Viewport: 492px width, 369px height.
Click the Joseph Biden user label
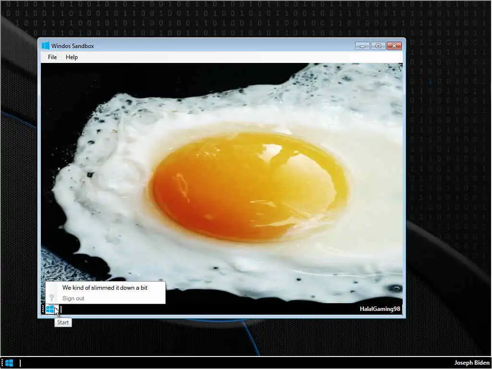472,363
